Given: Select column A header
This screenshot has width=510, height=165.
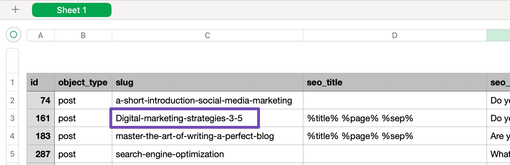Looking at the screenshot, I should [40, 35].
